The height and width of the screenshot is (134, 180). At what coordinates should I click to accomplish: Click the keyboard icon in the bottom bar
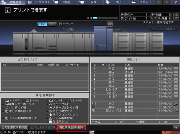point(92,132)
